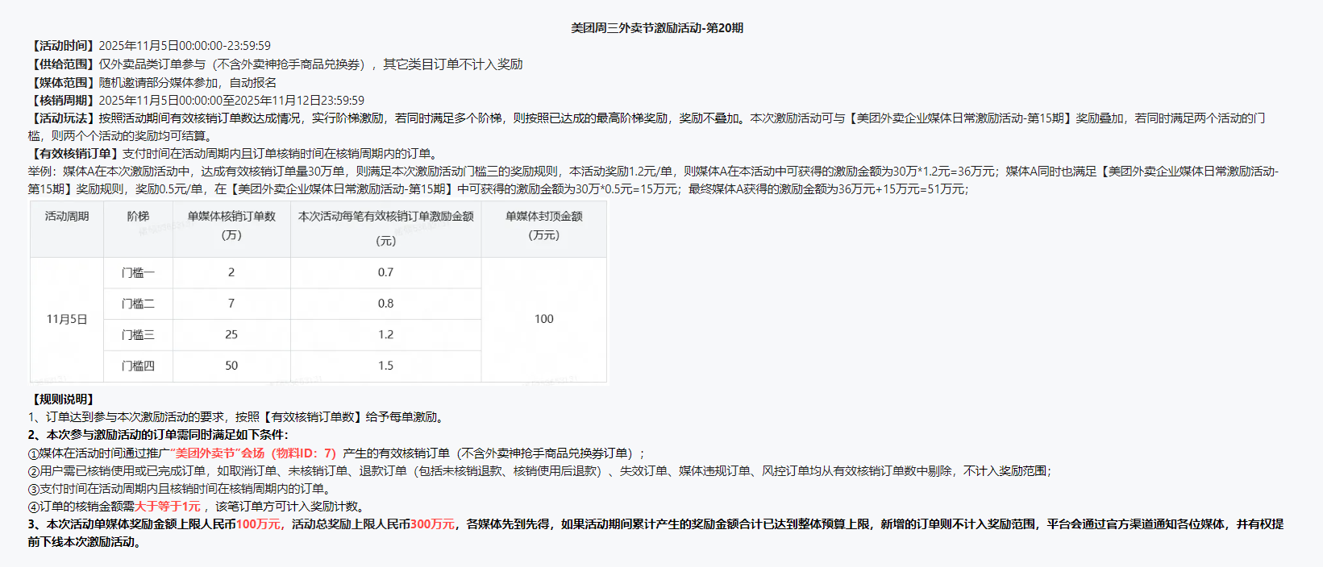
Task: Click the 【活动玩法】 label
Action: click(63, 118)
